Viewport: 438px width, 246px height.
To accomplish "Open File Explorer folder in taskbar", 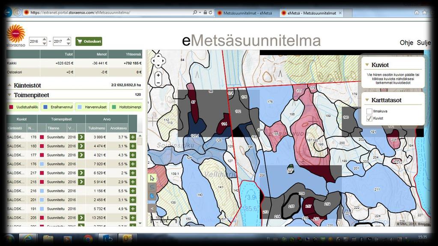I will (x=48, y=239).
